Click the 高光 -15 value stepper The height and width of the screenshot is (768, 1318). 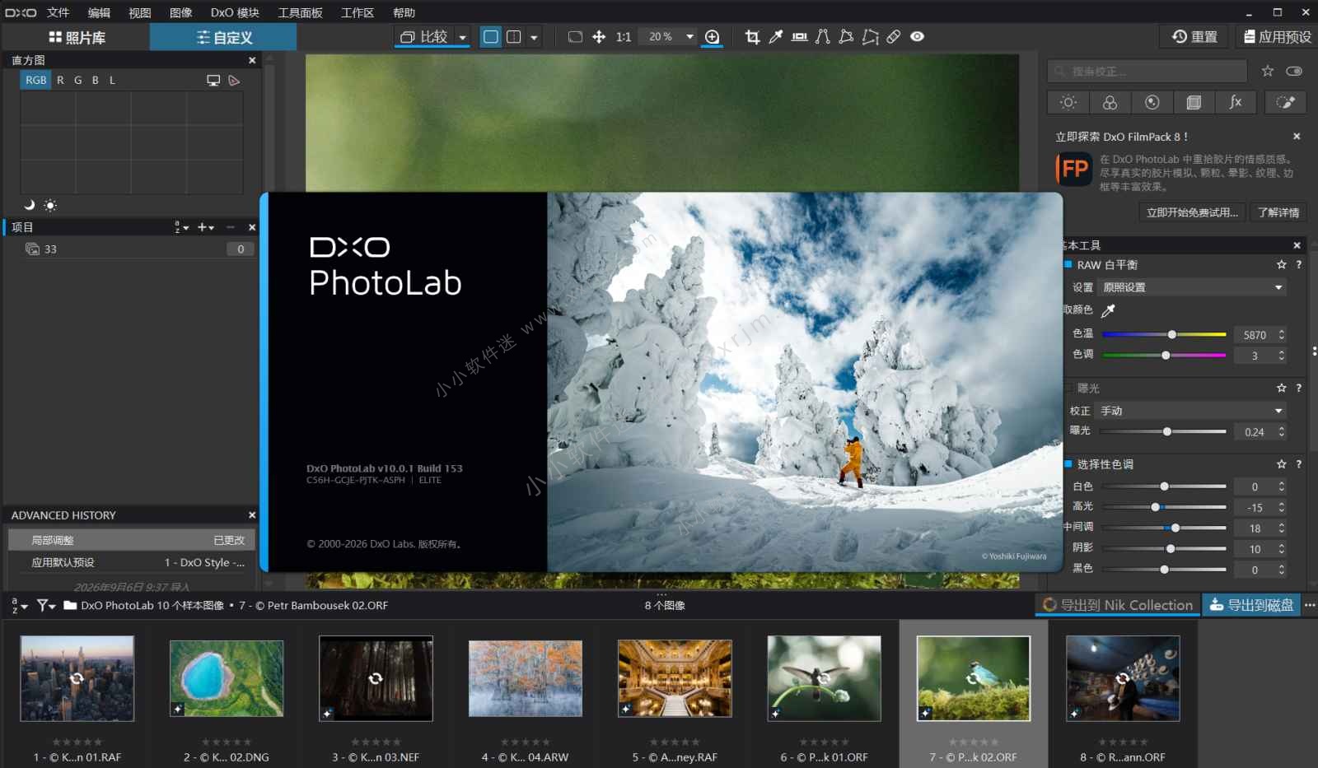coord(1281,507)
